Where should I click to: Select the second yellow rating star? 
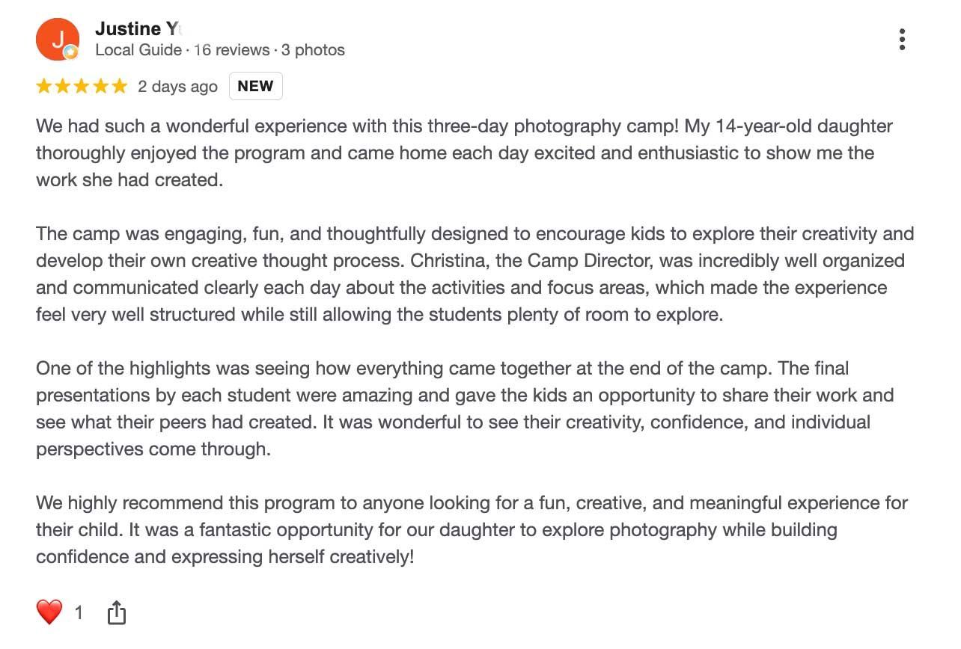coord(63,87)
